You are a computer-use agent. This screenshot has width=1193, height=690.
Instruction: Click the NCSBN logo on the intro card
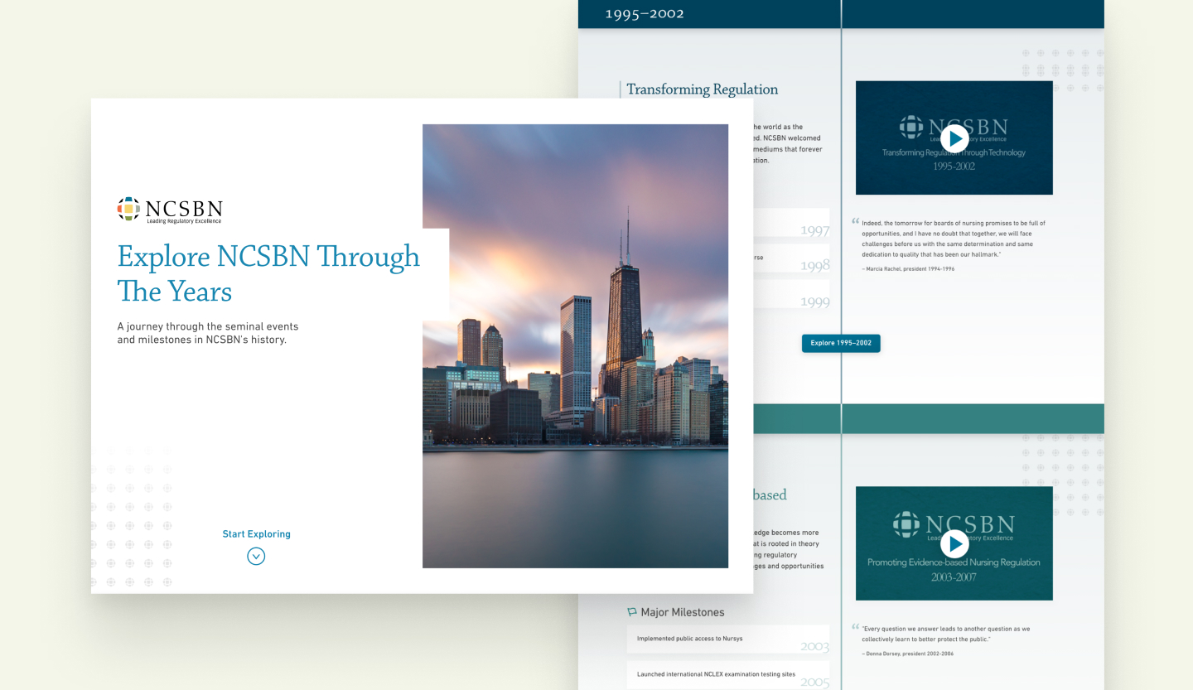[170, 210]
